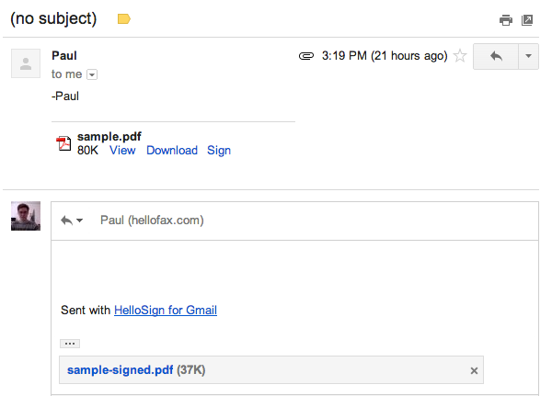Click Paul's blank avatar image
This screenshot has height=396, width=552.
click(x=26, y=63)
